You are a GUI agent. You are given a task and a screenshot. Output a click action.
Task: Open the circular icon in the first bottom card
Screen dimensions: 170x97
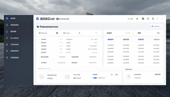click(41, 77)
